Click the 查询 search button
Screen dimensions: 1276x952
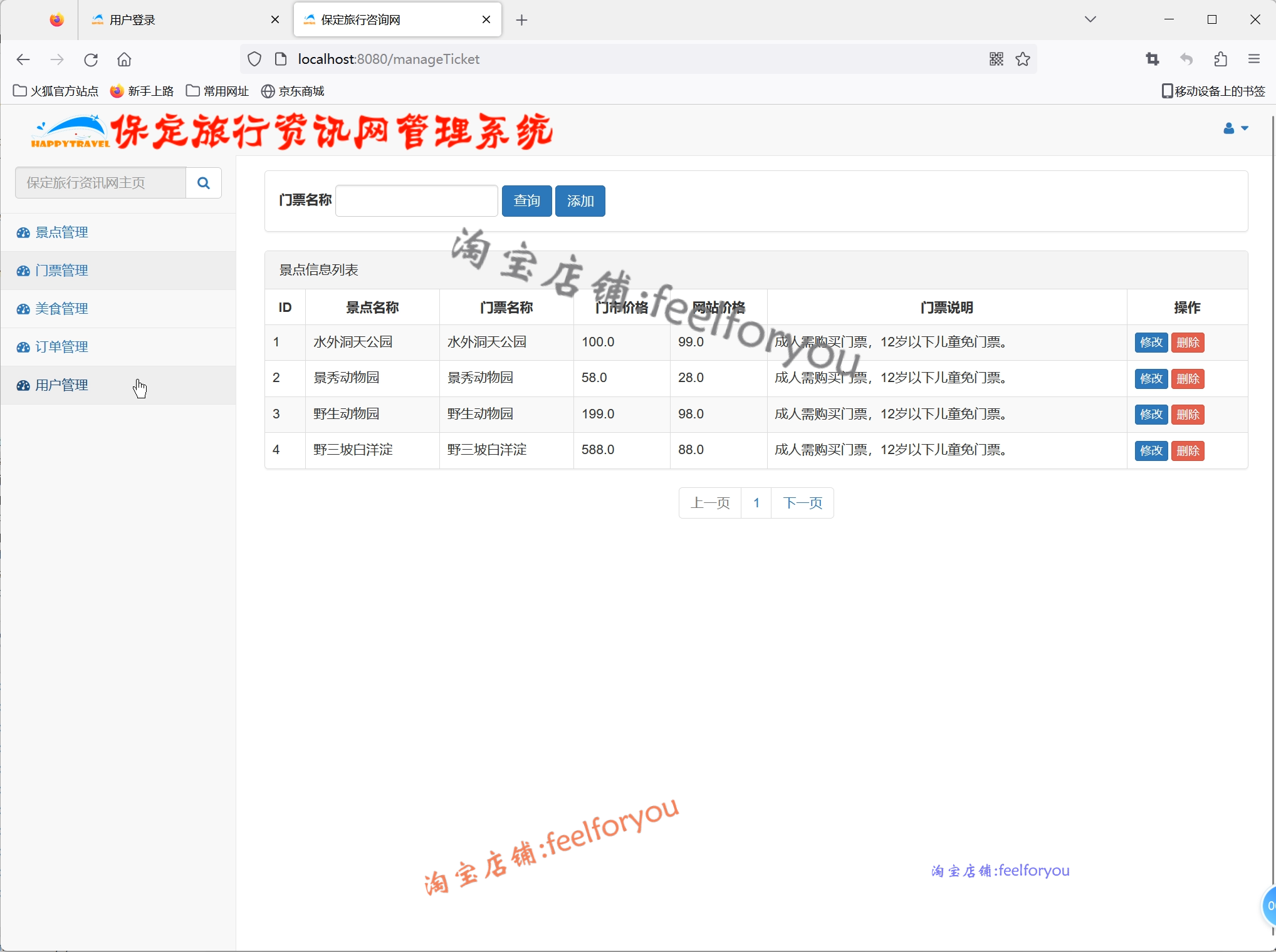[526, 201]
